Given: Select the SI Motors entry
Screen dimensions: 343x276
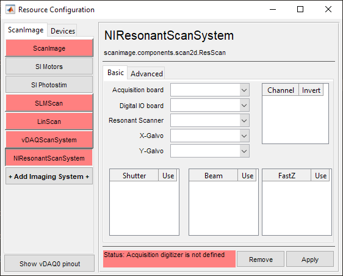Looking at the screenshot, I should pos(49,67).
